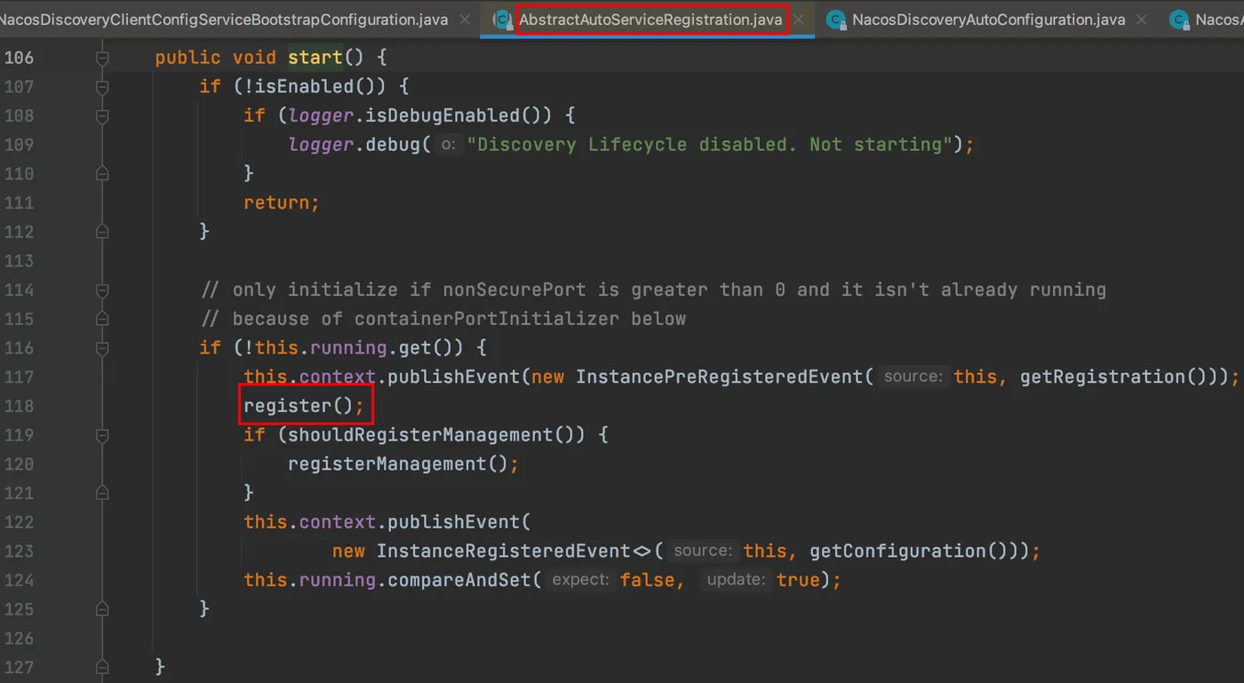Click line number 123 in gutter
Screen dimensions: 1244x683
pyautogui.click(x=19, y=551)
